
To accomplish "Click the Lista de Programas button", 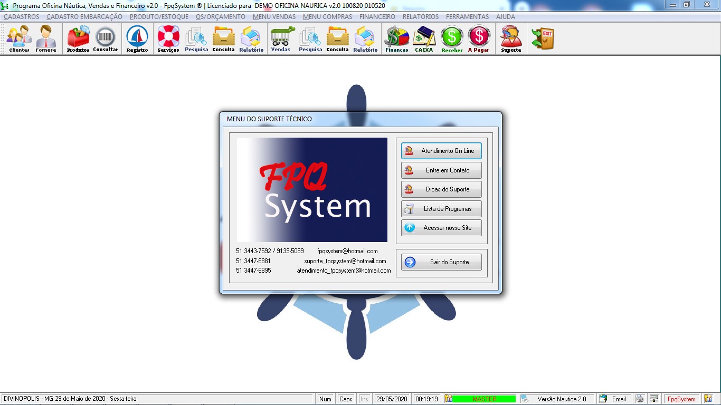I will point(441,209).
